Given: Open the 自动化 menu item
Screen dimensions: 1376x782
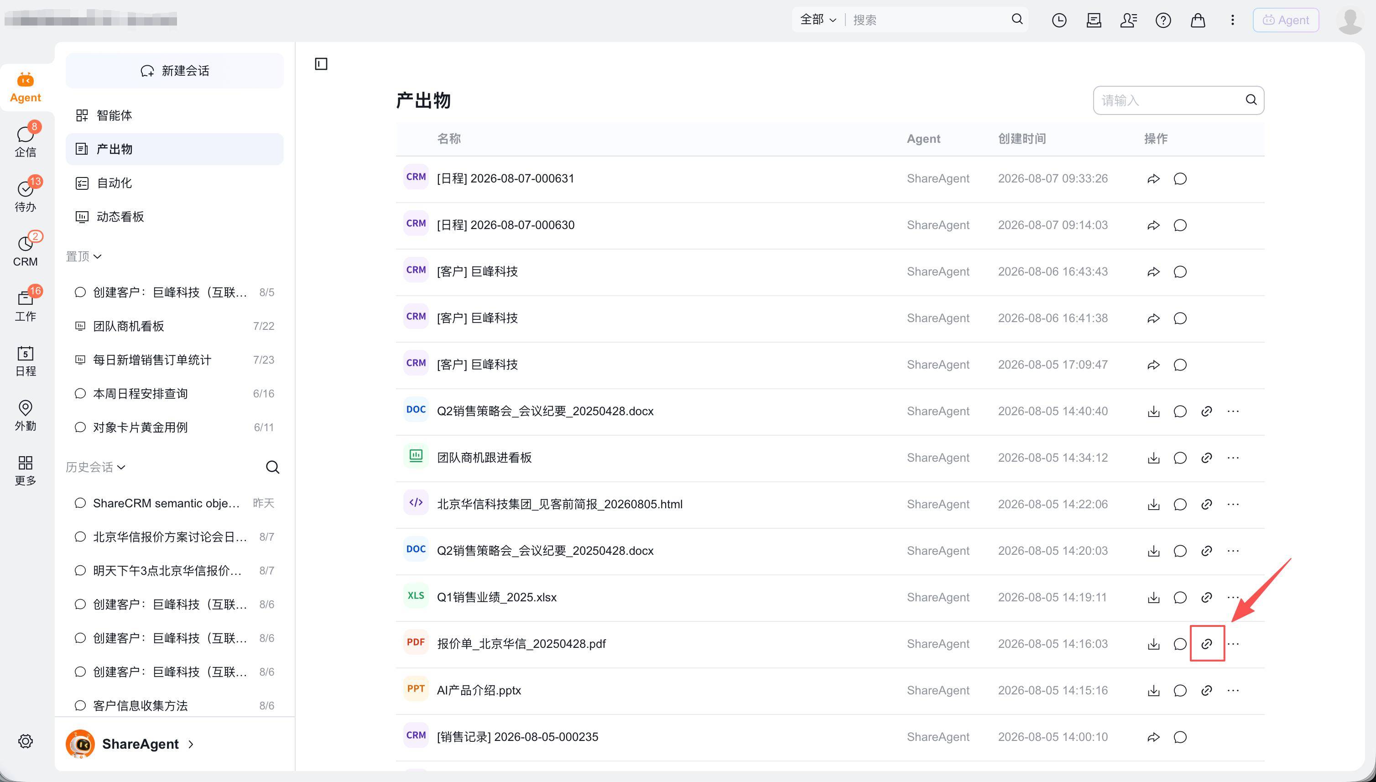Looking at the screenshot, I should pos(175,183).
